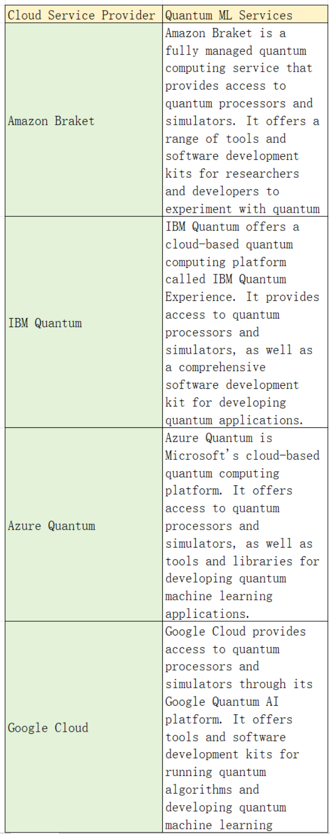Click the "Google Cloud provides" text line
This screenshot has width=330, height=834.
pos(236,631)
